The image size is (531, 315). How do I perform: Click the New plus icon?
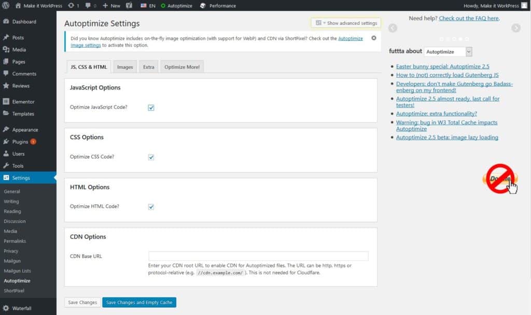click(105, 5)
